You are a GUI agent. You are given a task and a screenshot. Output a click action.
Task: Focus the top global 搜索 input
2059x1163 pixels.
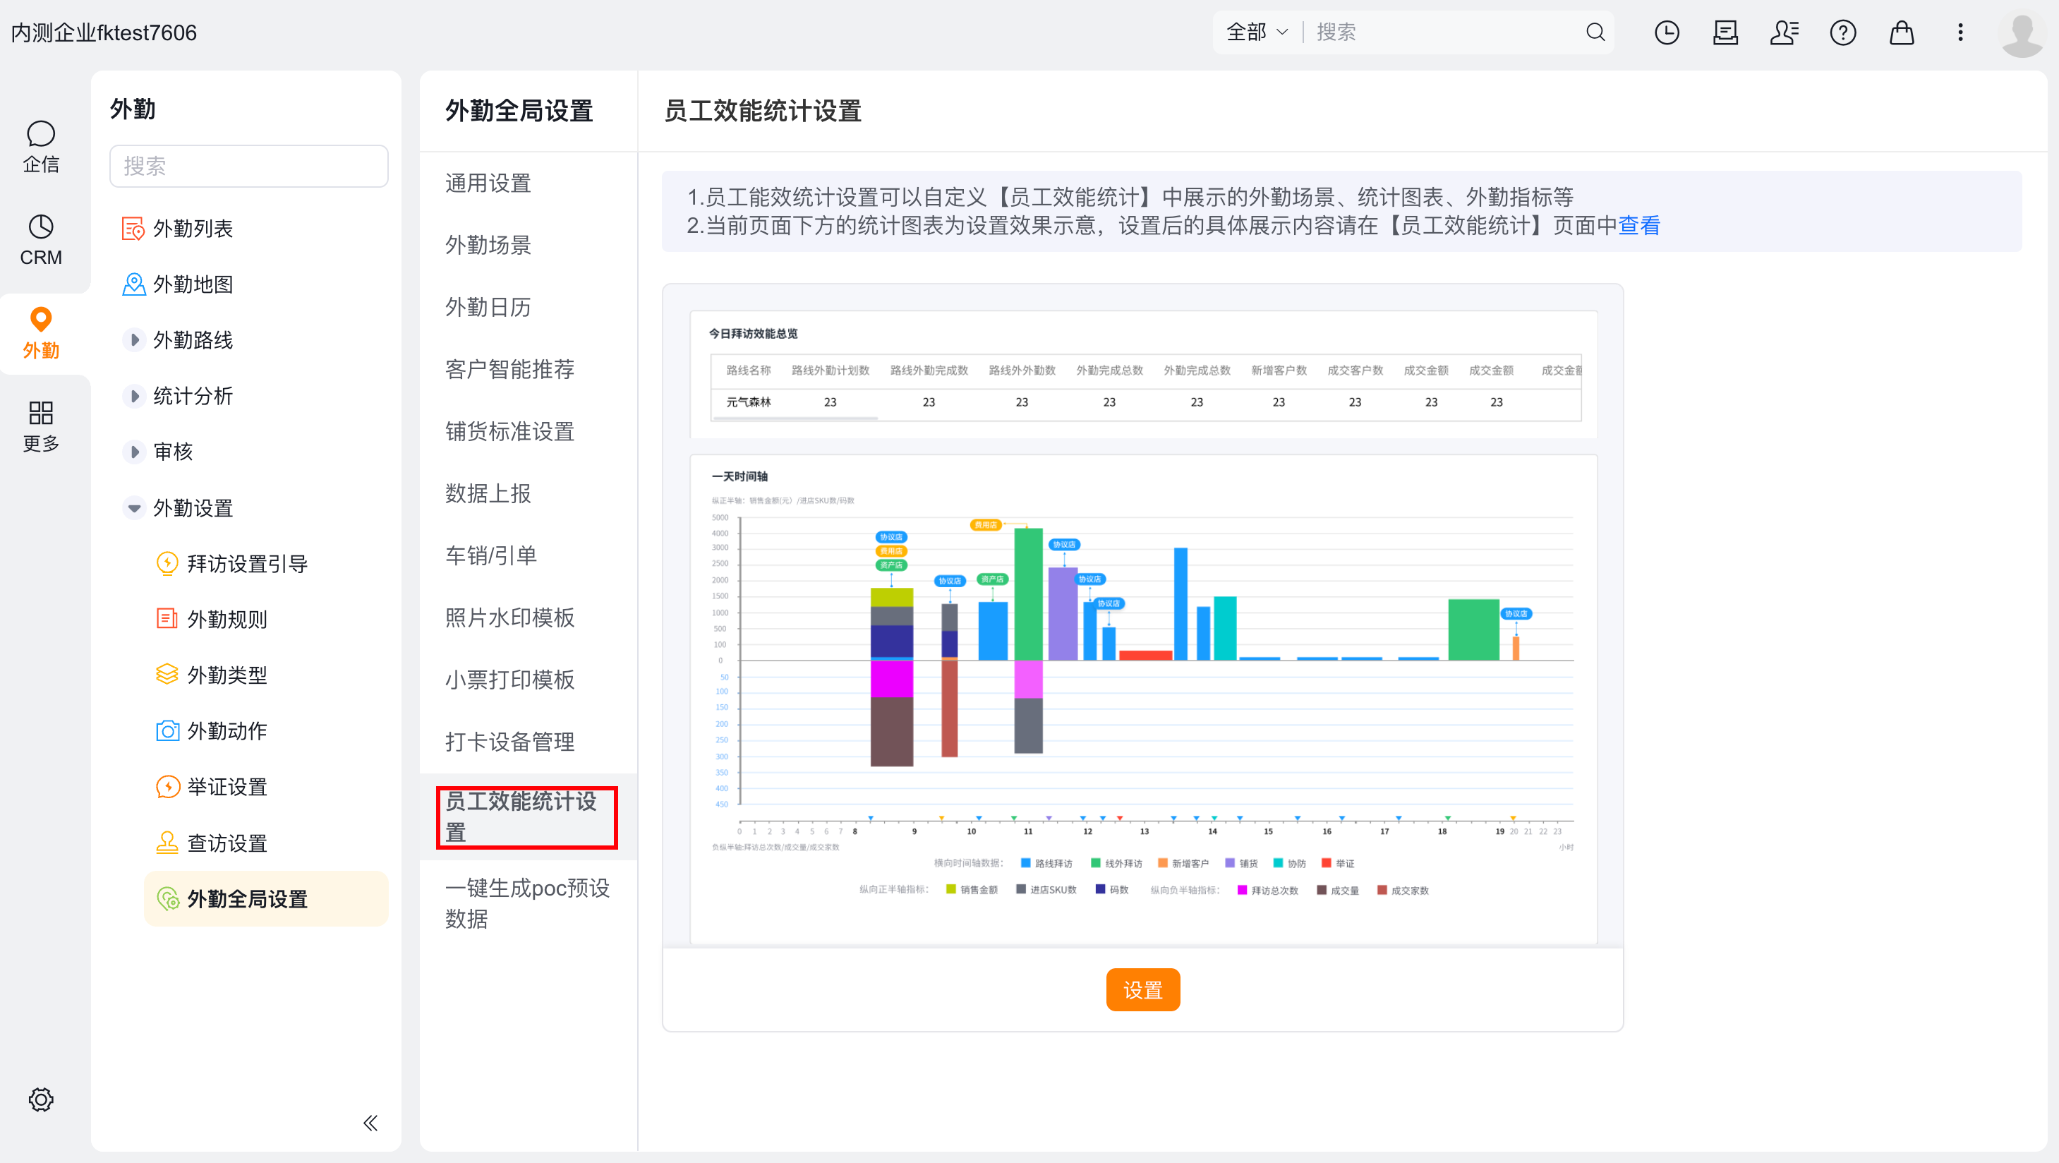pyautogui.click(x=1444, y=32)
